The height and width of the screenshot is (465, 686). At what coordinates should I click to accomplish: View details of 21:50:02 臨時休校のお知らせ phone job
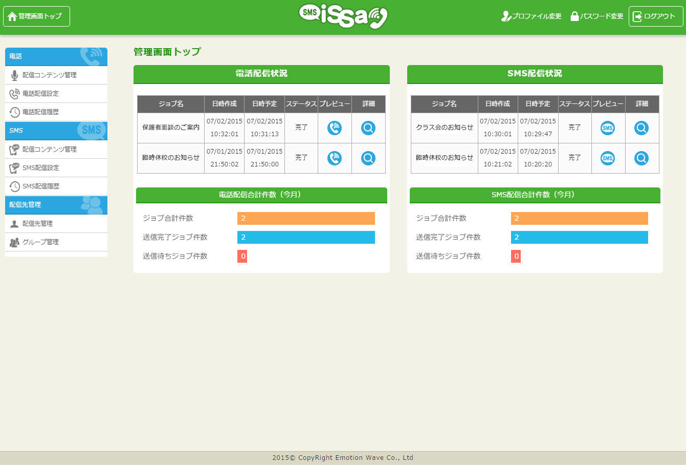(x=368, y=158)
